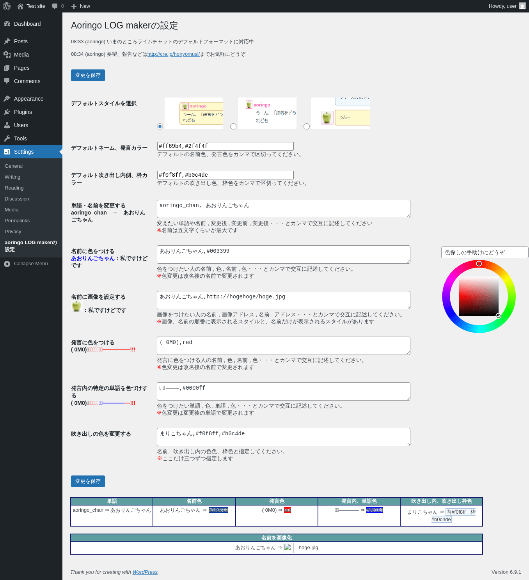Click the default bubble color input field
Image resolution: width=529 pixels, height=580 pixels.
[x=225, y=175]
